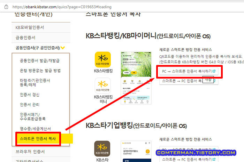
Task: Click yellow chevron beside 공동인증서
Action: pos(63,48)
